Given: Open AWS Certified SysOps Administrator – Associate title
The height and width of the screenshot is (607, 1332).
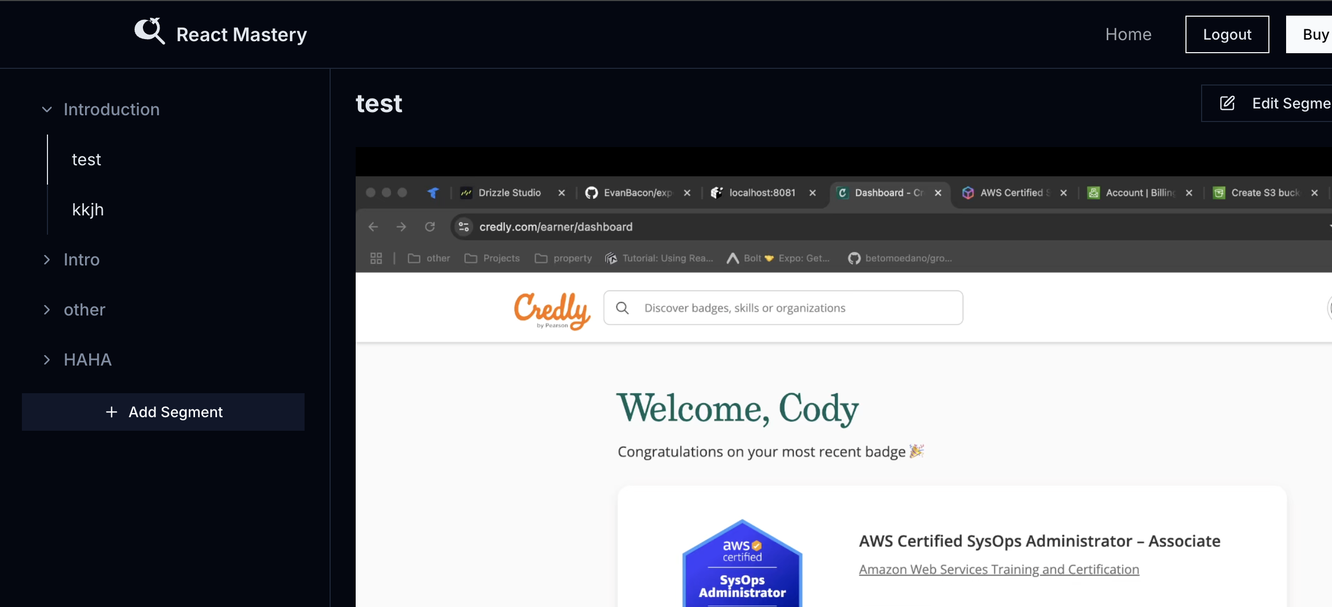Looking at the screenshot, I should point(1039,541).
